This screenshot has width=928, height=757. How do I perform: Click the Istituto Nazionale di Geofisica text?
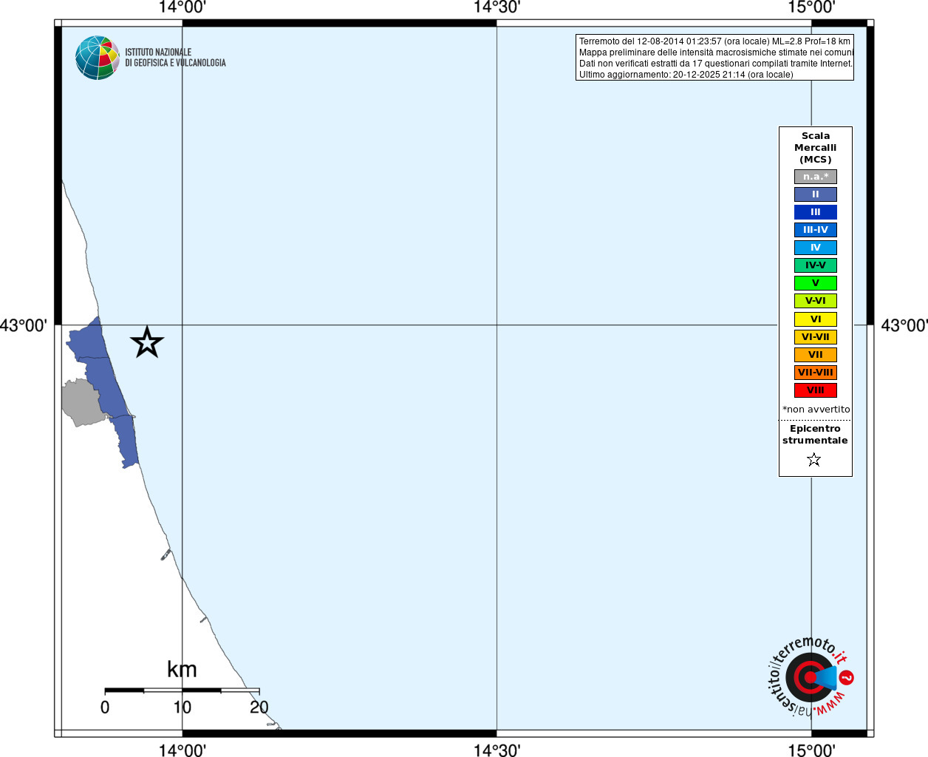(x=175, y=58)
